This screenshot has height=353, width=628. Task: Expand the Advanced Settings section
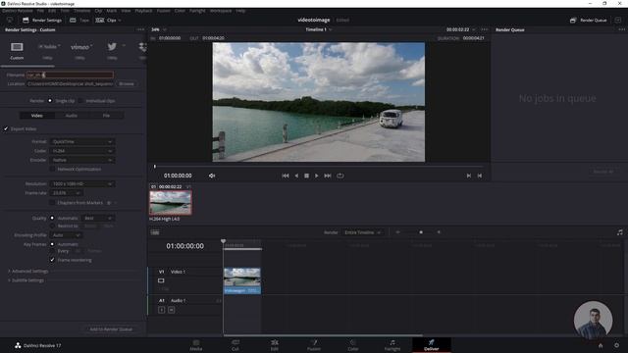[28, 272]
